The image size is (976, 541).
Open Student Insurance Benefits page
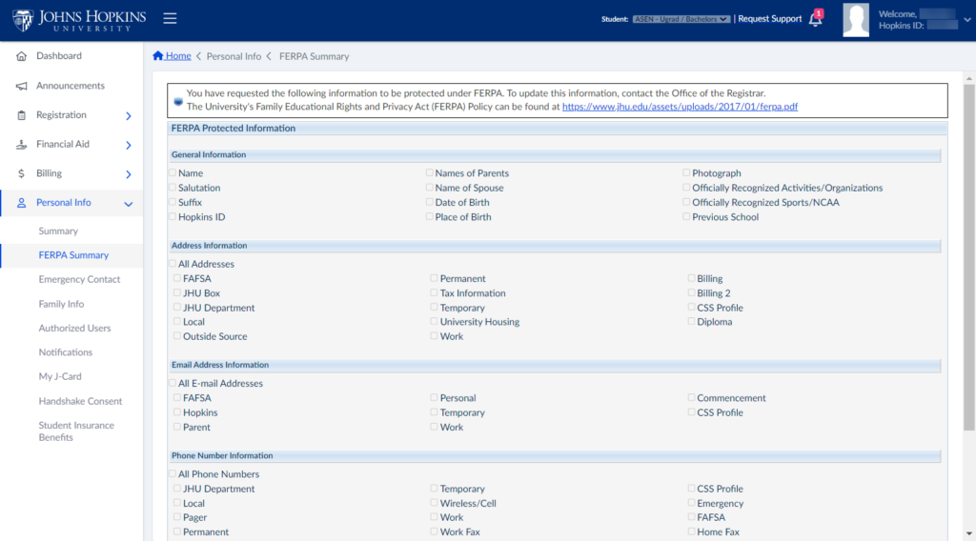76,431
